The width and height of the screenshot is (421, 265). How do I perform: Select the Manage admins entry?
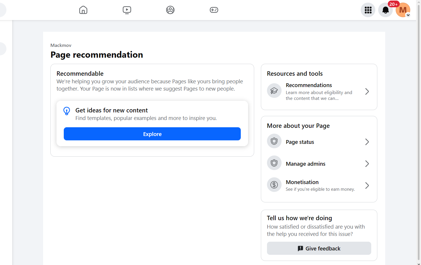click(x=319, y=163)
